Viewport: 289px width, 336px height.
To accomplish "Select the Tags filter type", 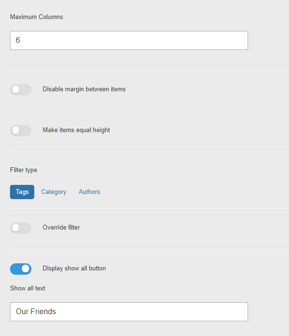I will tap(22, 192).
